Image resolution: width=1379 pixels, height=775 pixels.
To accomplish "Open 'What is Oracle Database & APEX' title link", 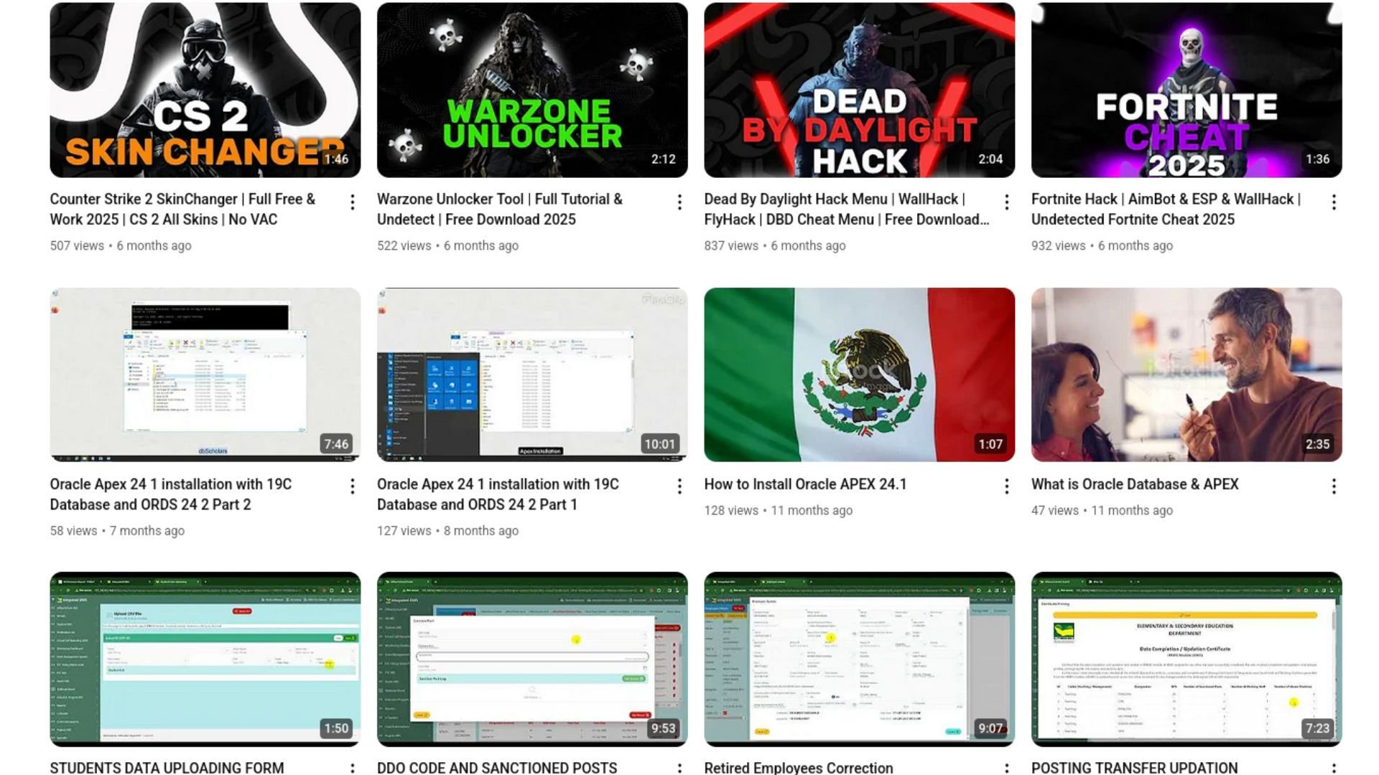I will [1135, 484].
